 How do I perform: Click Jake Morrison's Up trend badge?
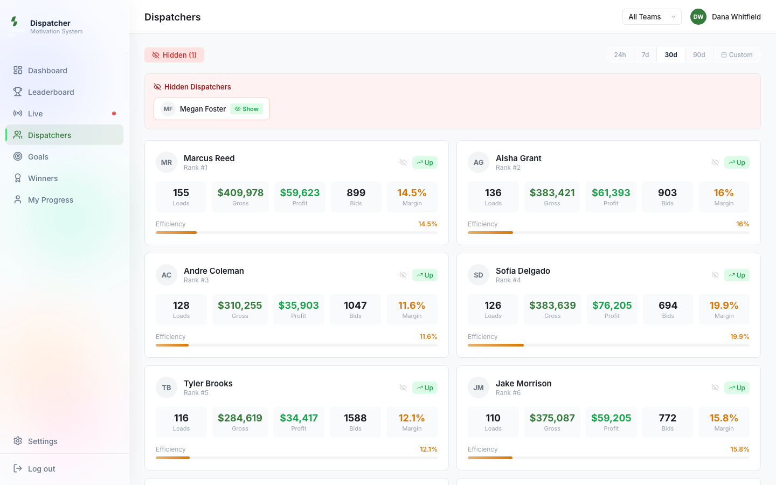[x=737, y=387]
